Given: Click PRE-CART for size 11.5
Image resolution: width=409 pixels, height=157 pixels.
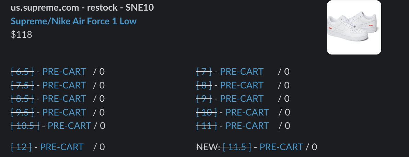Looking at the screenshot, I should (281, 147).
